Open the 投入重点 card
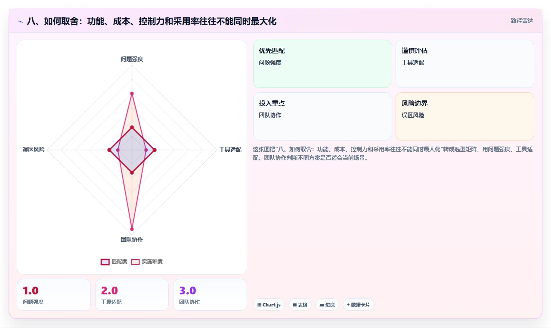 [322, 116]
